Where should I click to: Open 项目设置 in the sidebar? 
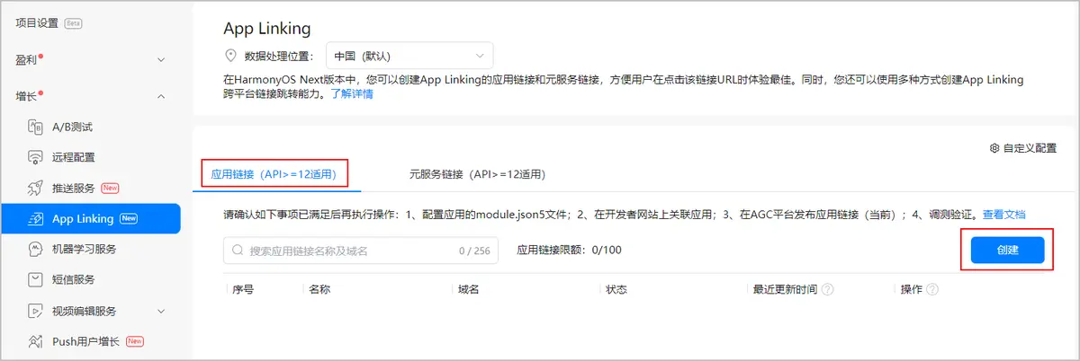[x=39, y=22]
